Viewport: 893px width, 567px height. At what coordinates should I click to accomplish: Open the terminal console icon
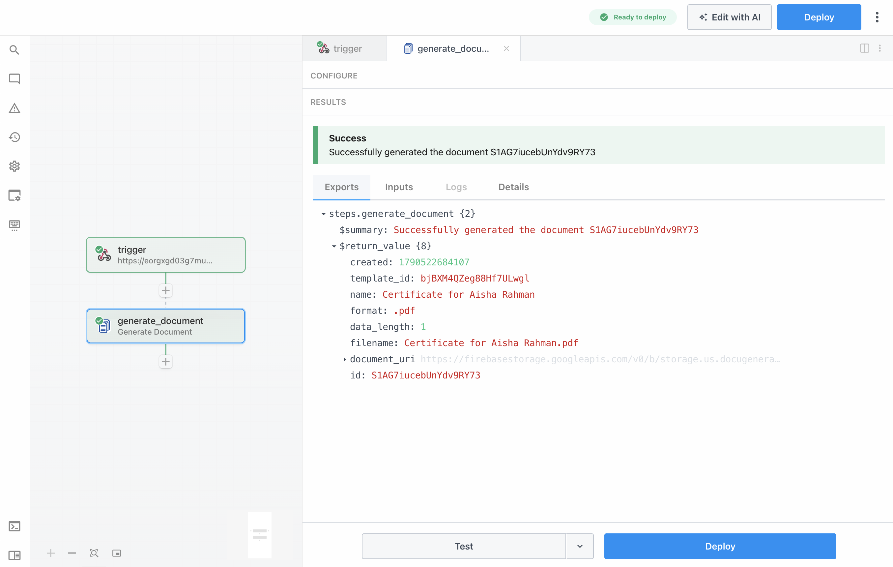point(14,526)
